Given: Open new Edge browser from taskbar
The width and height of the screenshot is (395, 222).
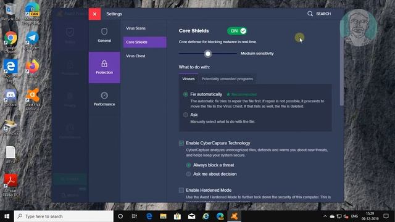Looking at the screenshot, I should point(220,216).
